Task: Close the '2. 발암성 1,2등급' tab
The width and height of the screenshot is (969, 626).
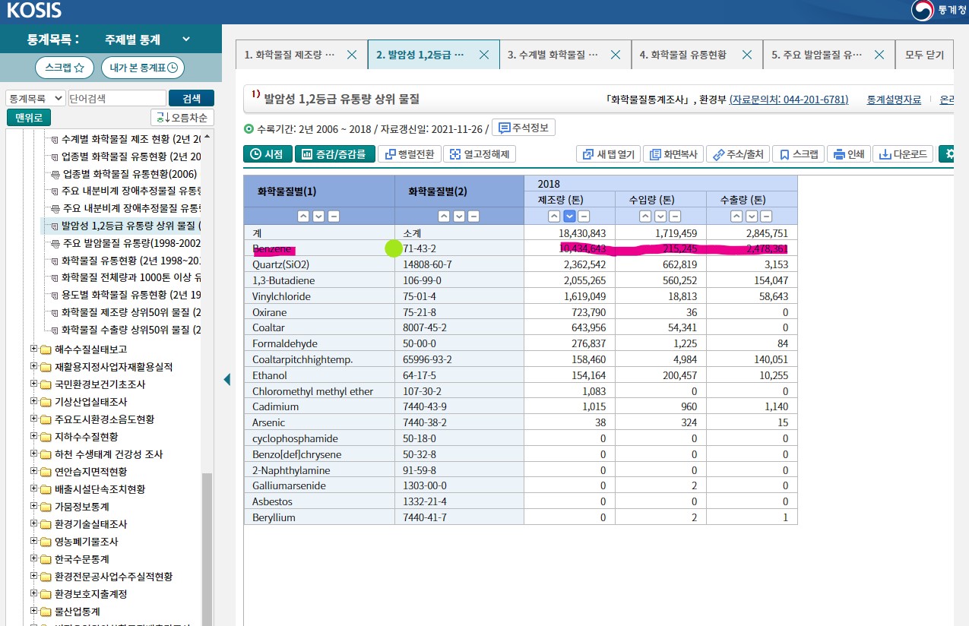Action: [x=484, y=55]
